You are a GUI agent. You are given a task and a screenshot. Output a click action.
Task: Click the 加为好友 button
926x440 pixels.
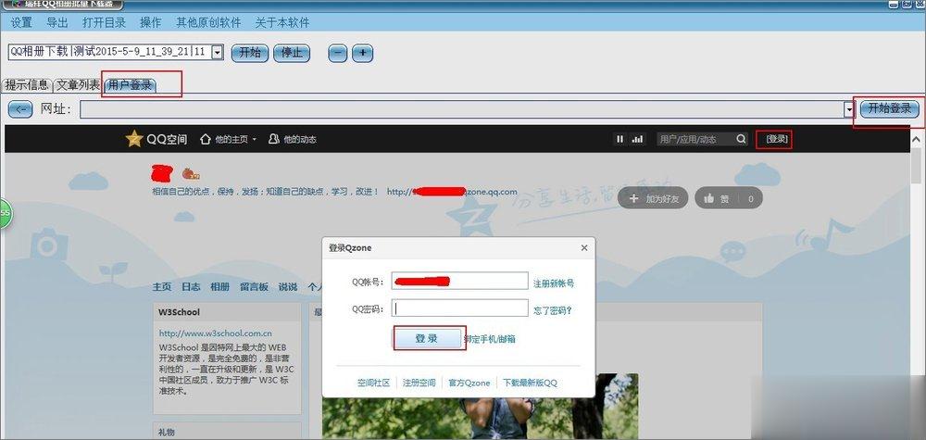653,198
